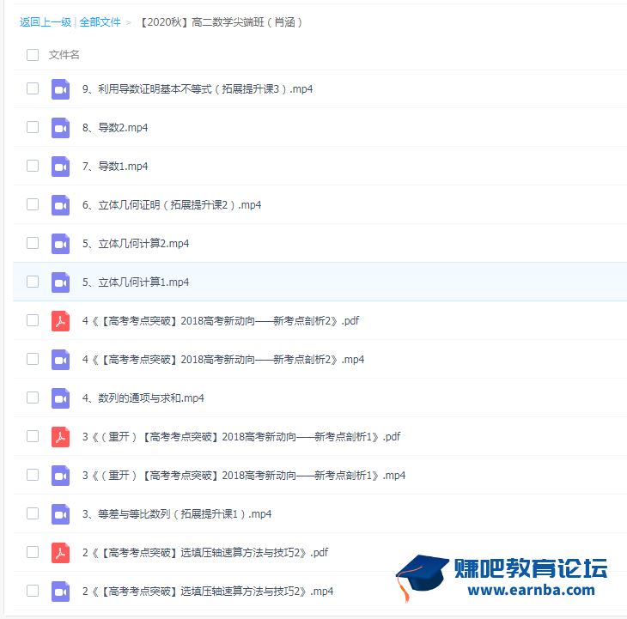Viewport: 627px width, 619px height.
Task: Click the video icon for 6、立体几何证明
Action: [60, 205]
